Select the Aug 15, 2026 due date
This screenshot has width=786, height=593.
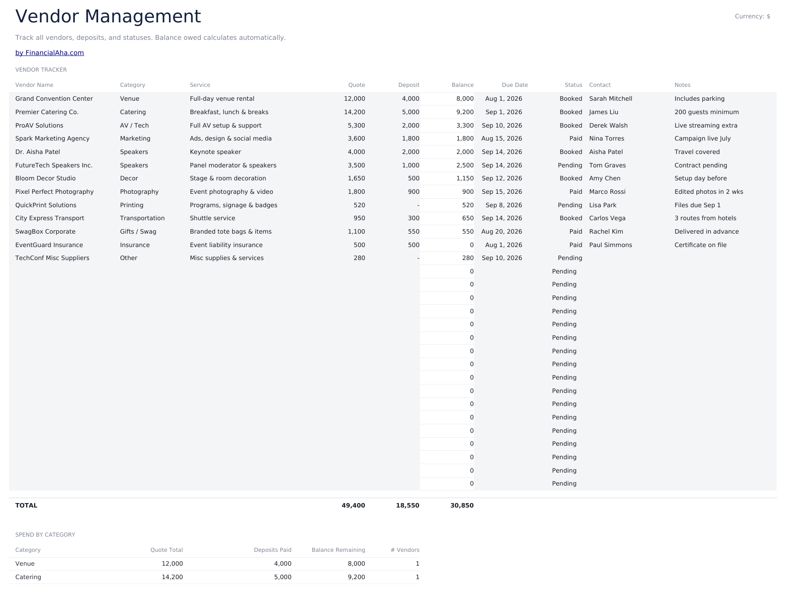(x=502, y=139)
